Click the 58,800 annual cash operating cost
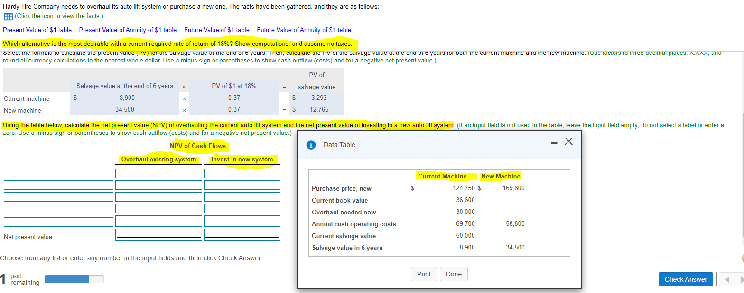The height and width of the screenshot is (293, 744). 515,224
